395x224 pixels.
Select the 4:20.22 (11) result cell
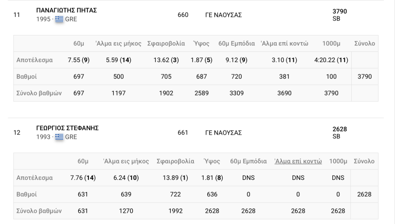(x=331, y=60)
